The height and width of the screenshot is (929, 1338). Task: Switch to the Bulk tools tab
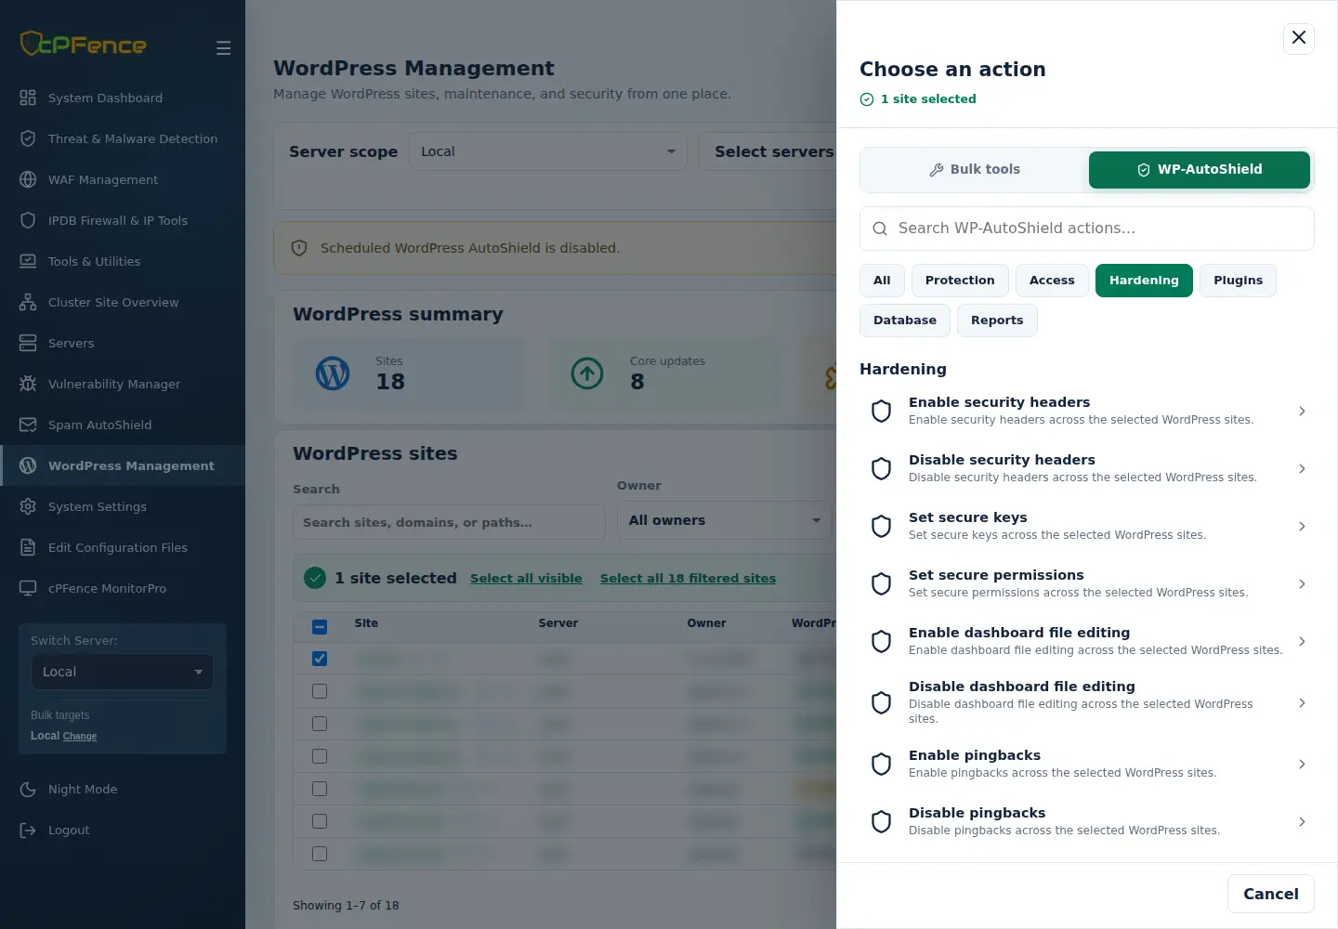click(x=975, y=169)
